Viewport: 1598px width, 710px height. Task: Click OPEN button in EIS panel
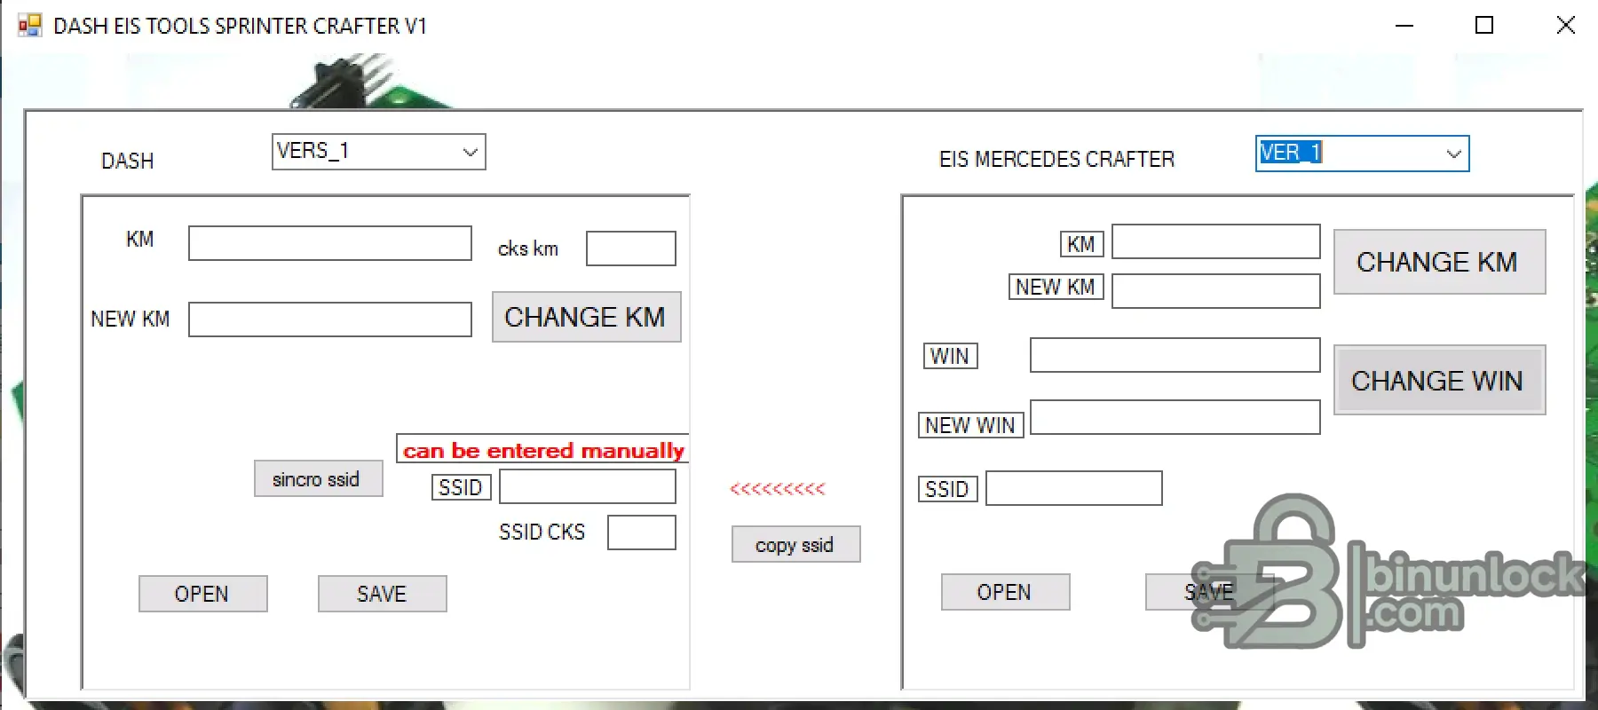click(1006, 592)
